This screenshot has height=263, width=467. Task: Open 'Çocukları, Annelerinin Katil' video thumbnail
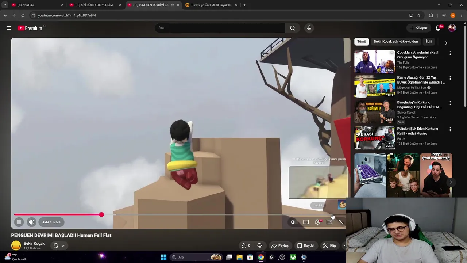(375, 62)
